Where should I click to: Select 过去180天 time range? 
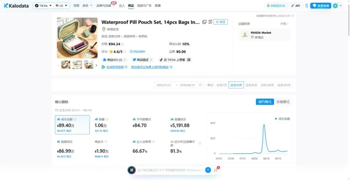pos(267,85)
